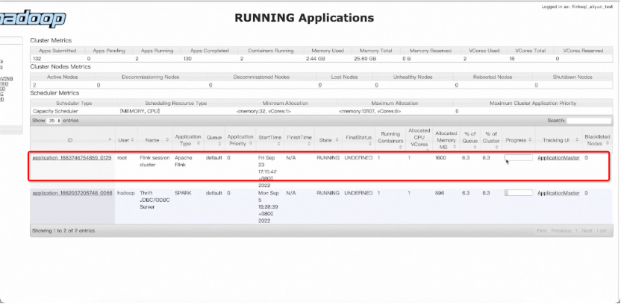
Task: Open ApplicationMaster for Flink session cluster
Action: (x=558, y=158)
